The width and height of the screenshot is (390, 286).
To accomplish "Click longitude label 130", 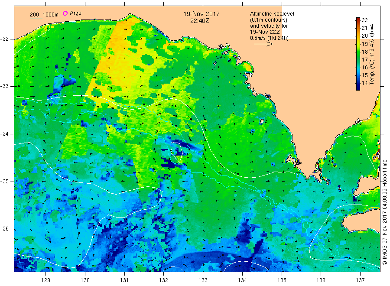I will (x=85, y=280).
